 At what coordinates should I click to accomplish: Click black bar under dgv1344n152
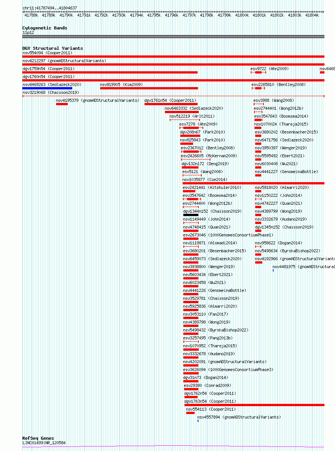[x=190, y=215]
